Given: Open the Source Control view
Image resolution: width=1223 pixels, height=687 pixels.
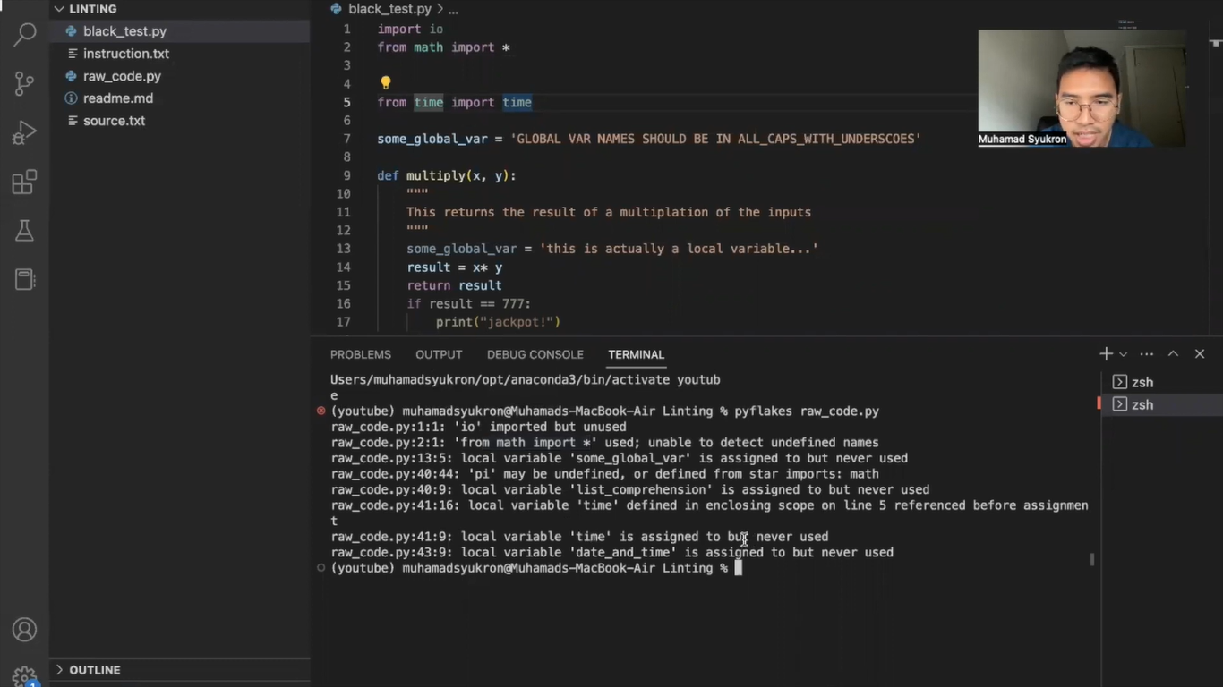Looking at the screenshot, I should click(x=24, y=84).
